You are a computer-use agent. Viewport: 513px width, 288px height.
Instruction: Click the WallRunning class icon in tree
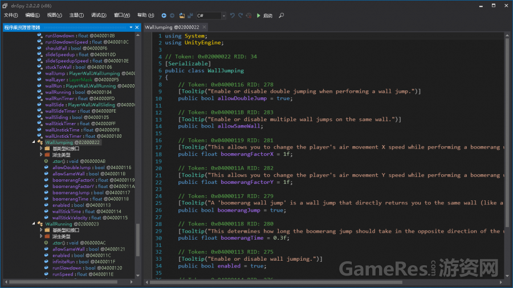click(x=40, y=224)
